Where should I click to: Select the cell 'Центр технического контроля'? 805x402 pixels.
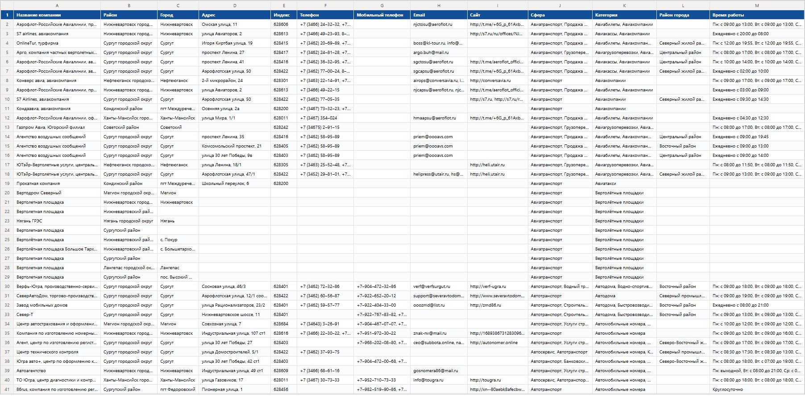point(57,352)
